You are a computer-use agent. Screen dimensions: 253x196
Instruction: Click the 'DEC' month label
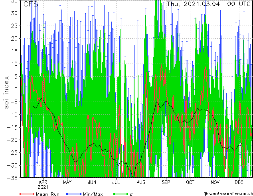(239, 182)
